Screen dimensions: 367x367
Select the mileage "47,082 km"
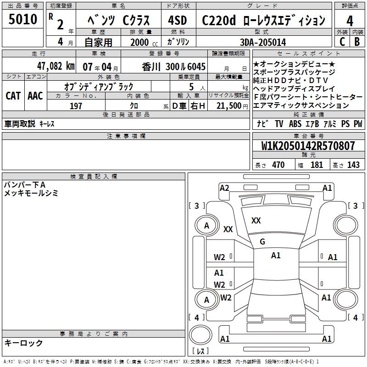(x=56, y=66)
